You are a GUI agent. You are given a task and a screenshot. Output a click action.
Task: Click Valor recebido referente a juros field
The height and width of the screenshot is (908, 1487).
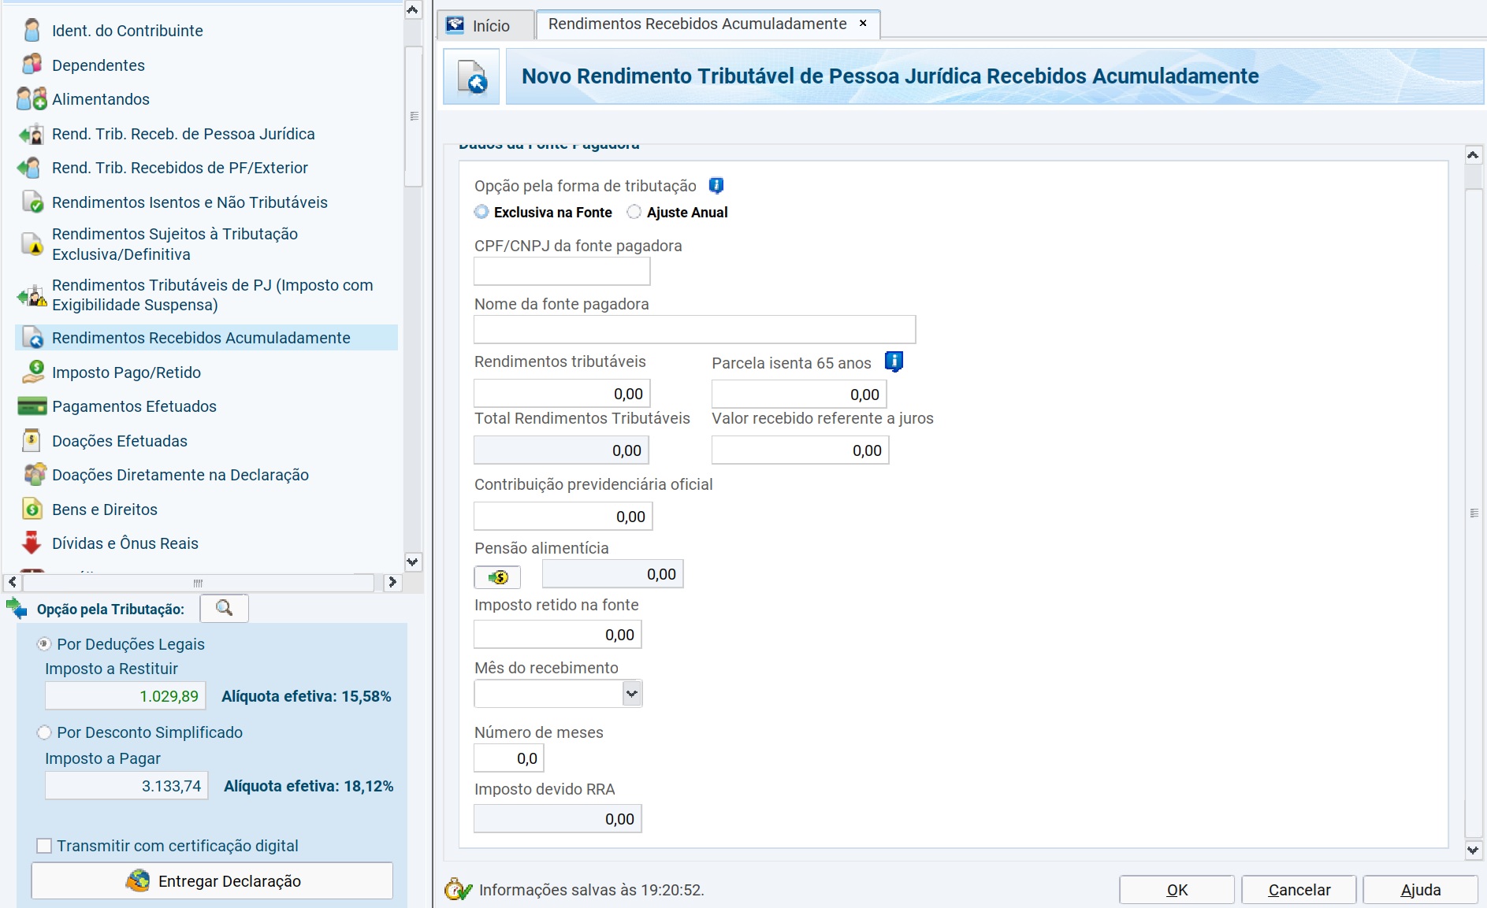point(800,450)
